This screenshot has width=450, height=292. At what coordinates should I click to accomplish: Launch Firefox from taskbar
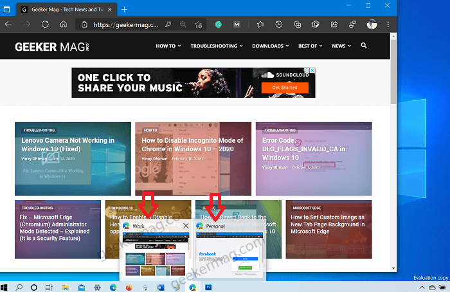click(129, 287)
